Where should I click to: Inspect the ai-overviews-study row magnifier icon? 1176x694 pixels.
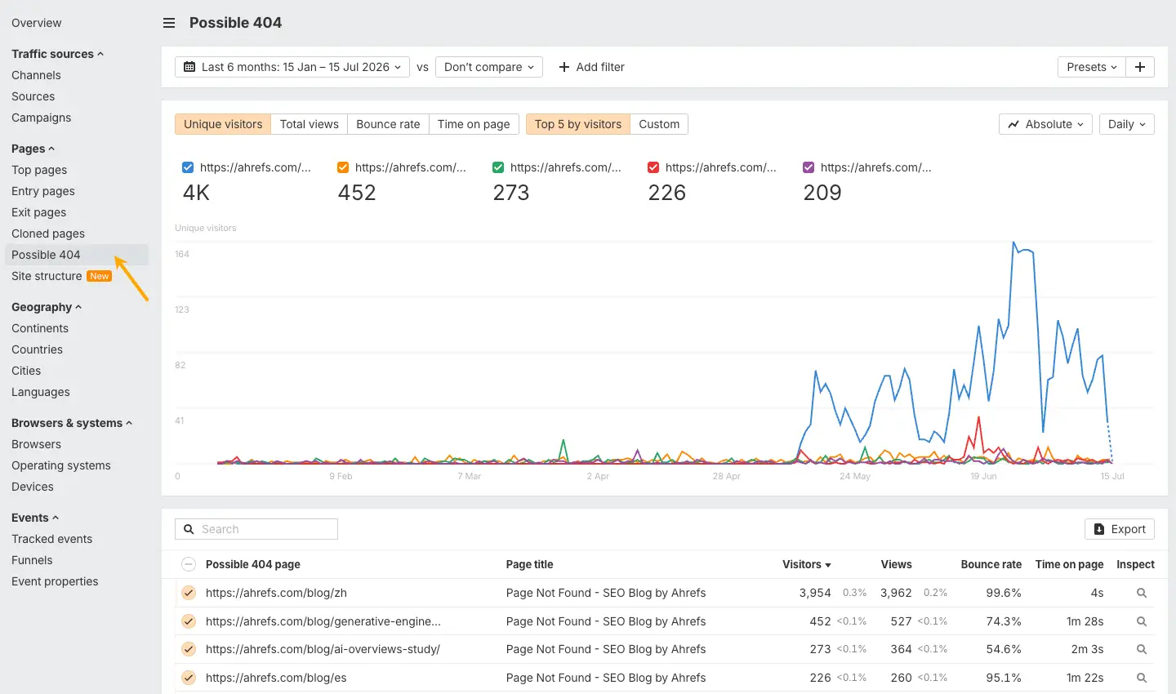pos(1142,649)
